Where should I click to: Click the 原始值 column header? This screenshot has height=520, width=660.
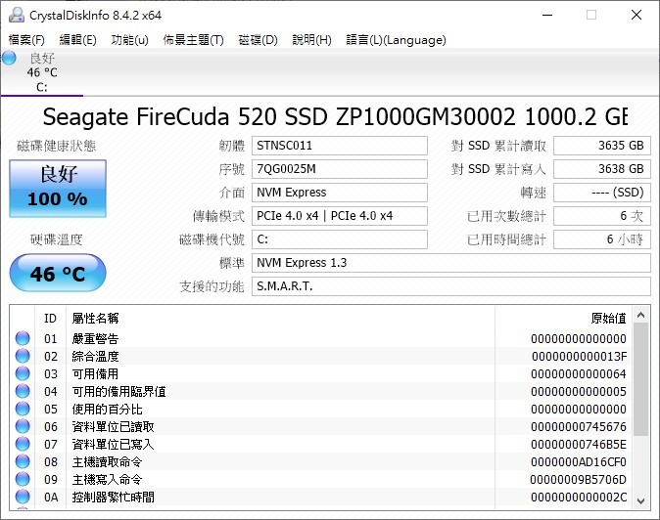click(x=607, y=318)
